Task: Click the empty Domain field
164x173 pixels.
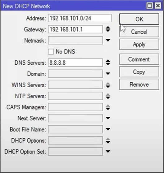Action: (x=75, y=74)
